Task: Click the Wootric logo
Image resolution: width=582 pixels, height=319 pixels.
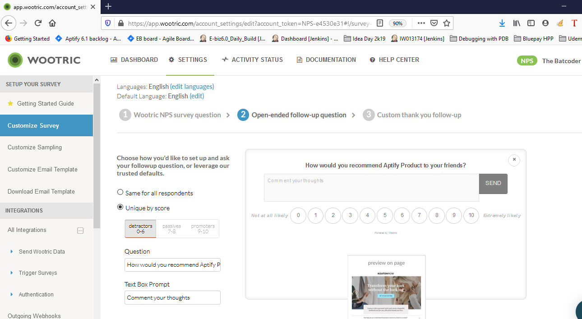Action: (x=44, y=60)
